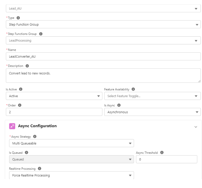Screen dimensions: 202x188
Task: Click the Async Threshold info icon
Action: (x=162, y=153)
